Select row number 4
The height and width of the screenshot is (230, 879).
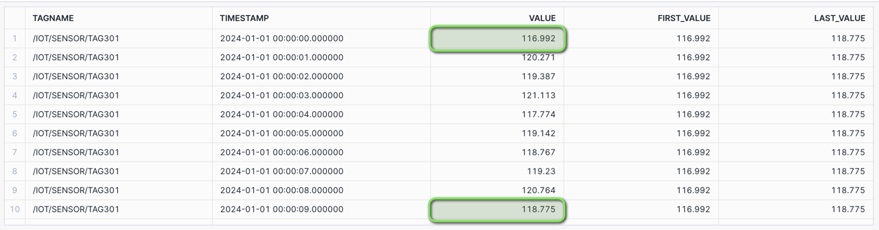coord(15,96)
